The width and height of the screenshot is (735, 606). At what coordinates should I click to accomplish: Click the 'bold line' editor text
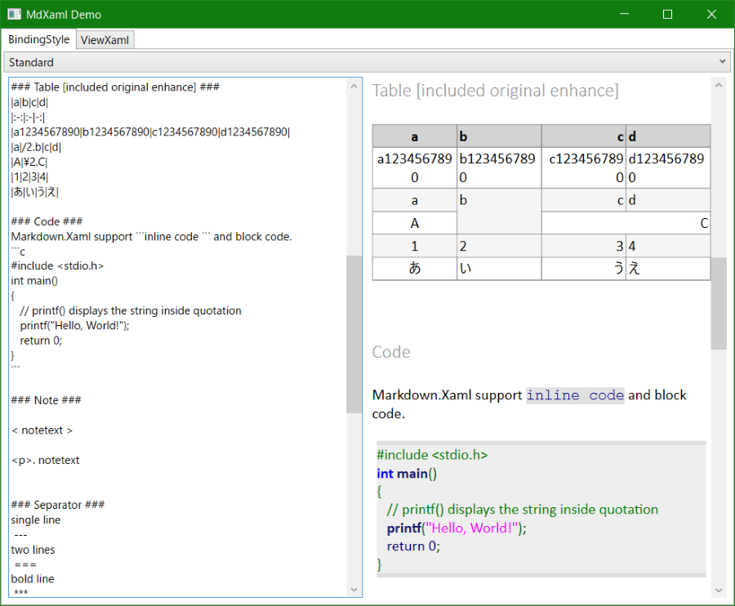tap(33, 579)
